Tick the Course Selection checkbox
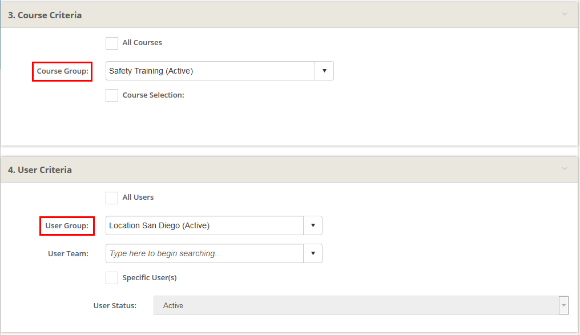The width and height of the screenshot is (580, 335). tap(112, 95)
